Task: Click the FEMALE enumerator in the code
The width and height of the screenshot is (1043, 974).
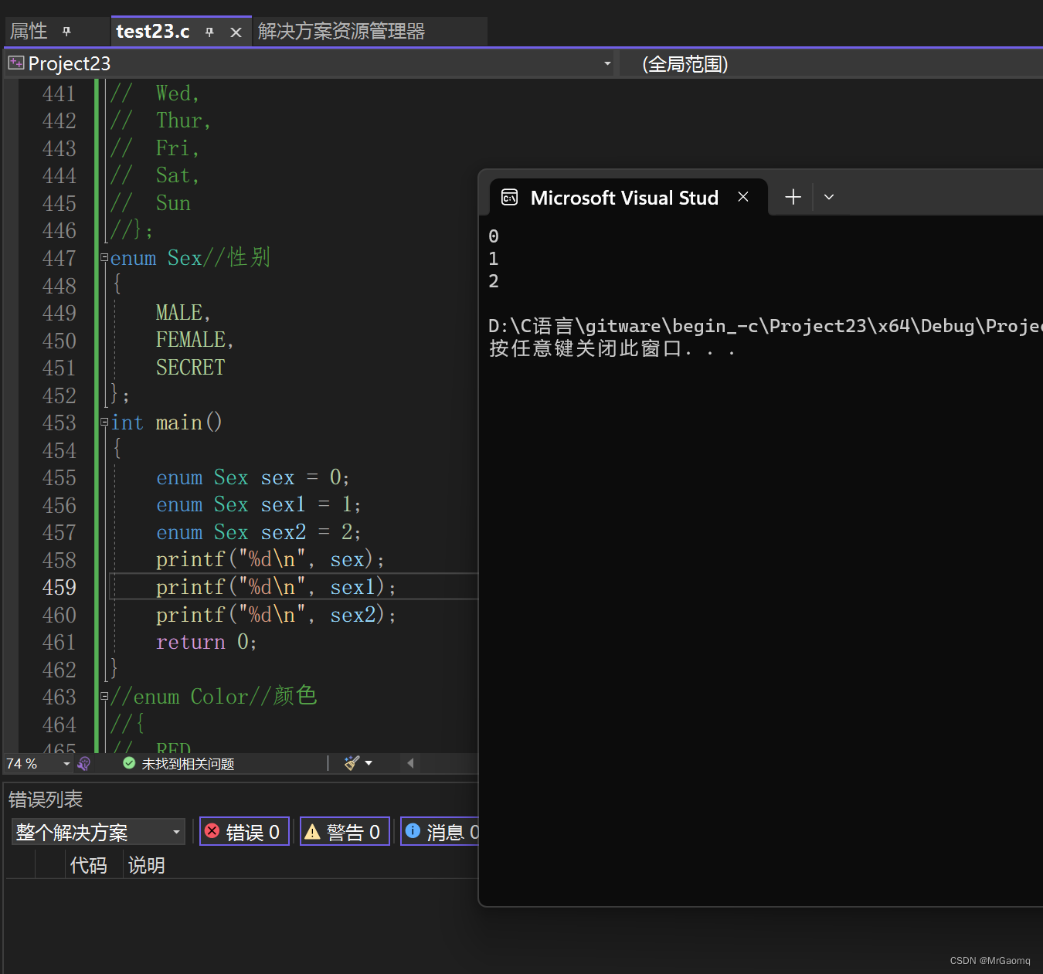Action: pyautogui.click(x=191, y=340)
